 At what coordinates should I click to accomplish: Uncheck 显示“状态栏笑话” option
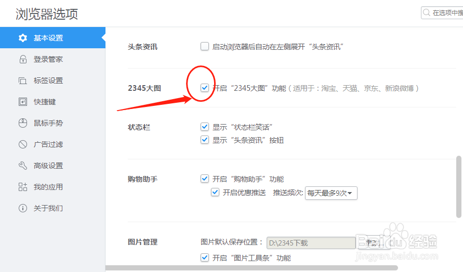click(205, 127)
